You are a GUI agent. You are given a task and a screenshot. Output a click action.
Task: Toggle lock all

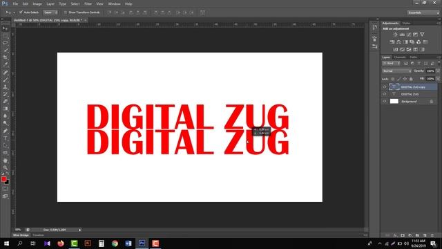click(411, 79)
